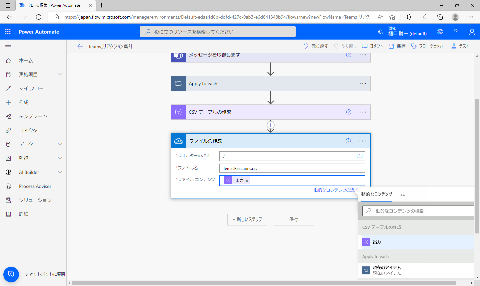Open browser extensions puzzle icon

[409, 17]
